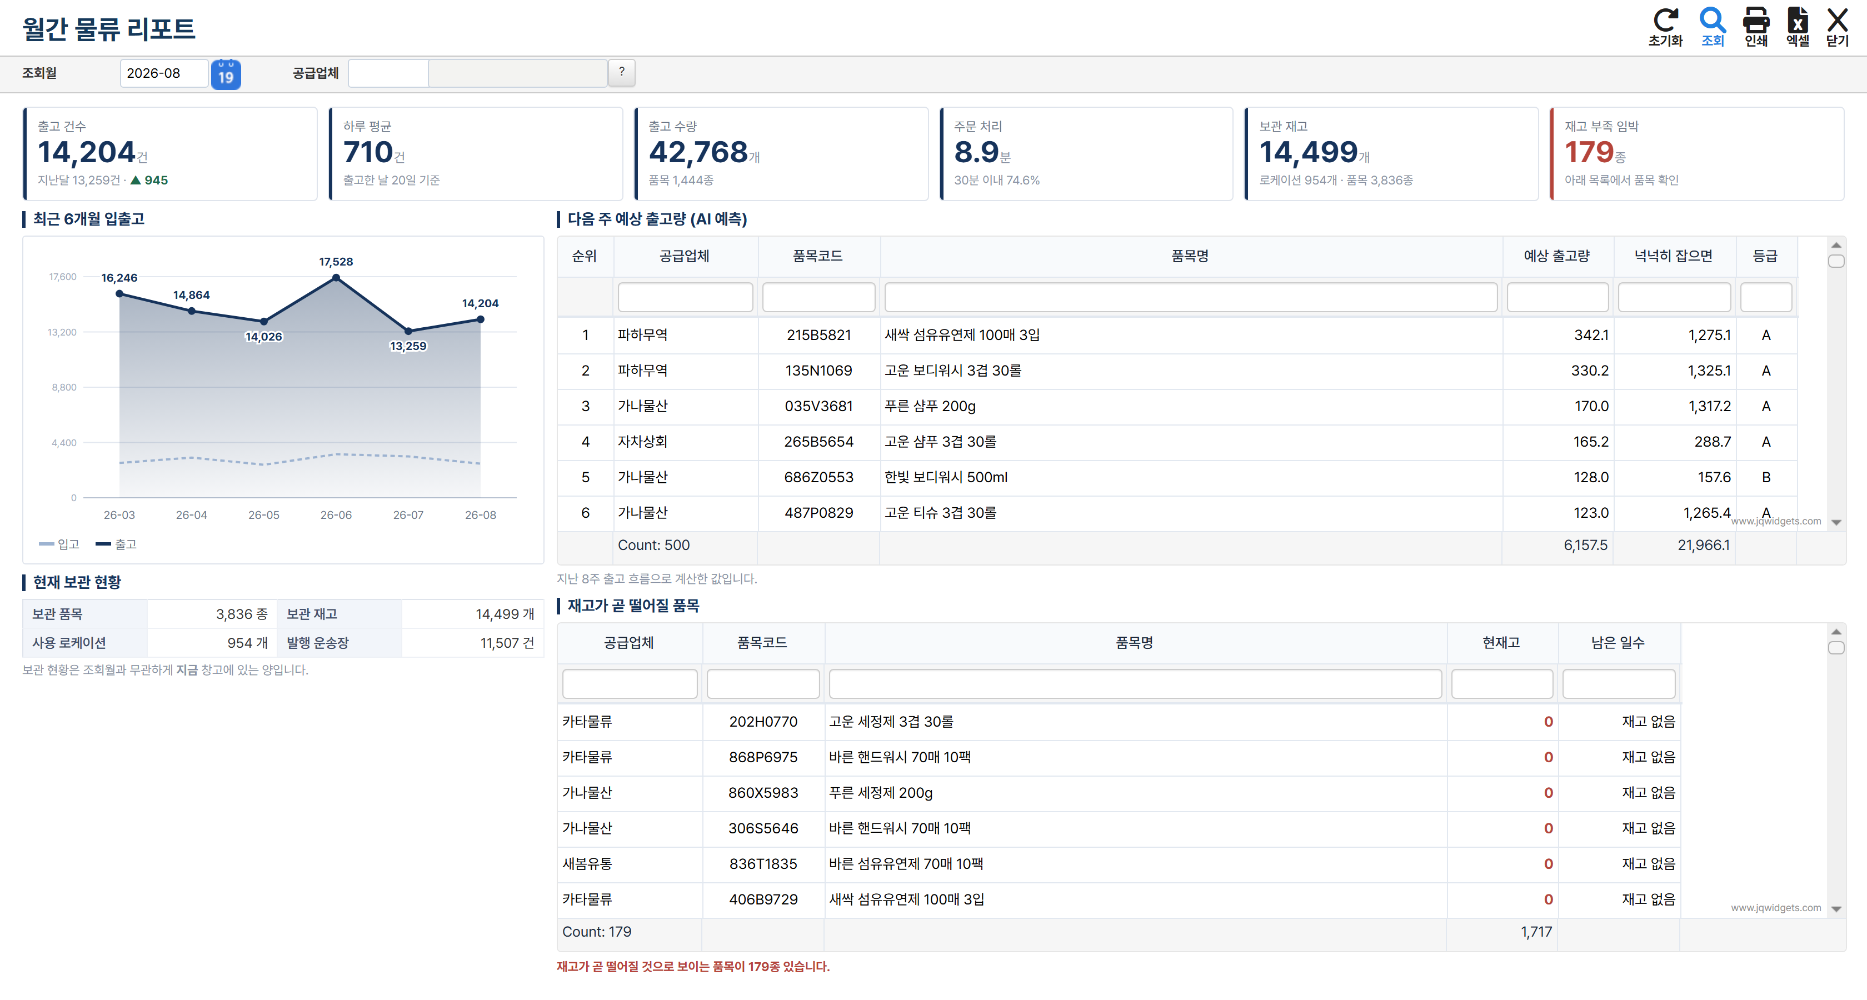1867x1000 pixels.
Task: Select row 새싹 섬유유연제 100매 3입 rank 1
Action: coord(1177,335)
